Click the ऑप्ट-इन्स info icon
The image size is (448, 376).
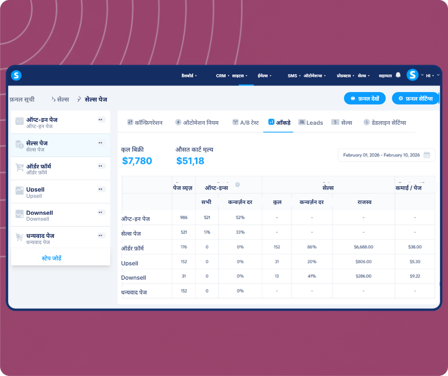click(x=238, y=185)
